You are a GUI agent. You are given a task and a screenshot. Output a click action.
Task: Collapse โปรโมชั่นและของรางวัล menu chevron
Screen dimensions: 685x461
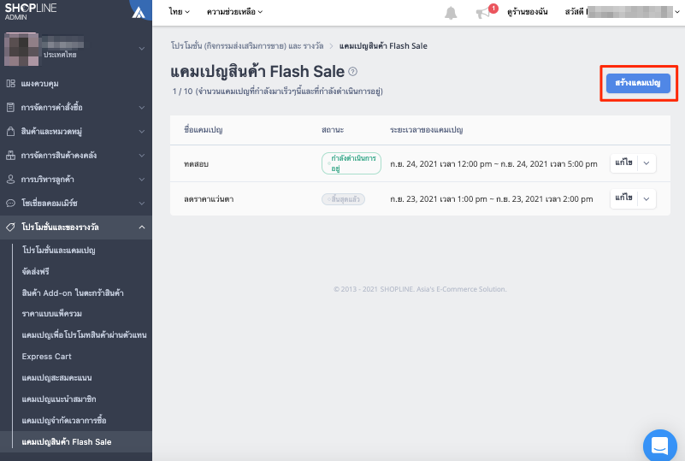[x=142, y=228]
